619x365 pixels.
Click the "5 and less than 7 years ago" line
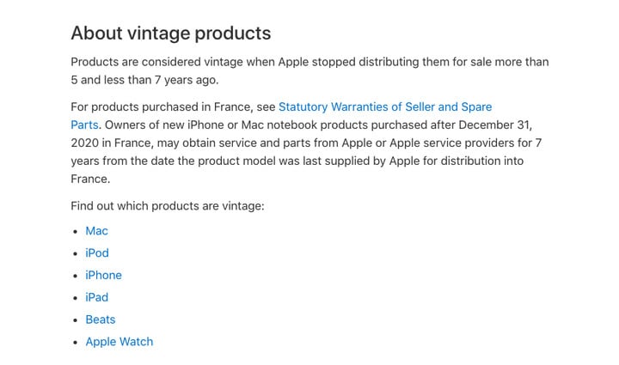tap(144, 80)
